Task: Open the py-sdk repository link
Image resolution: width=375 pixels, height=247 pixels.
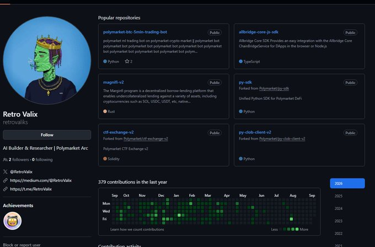Action: [245, 82]
